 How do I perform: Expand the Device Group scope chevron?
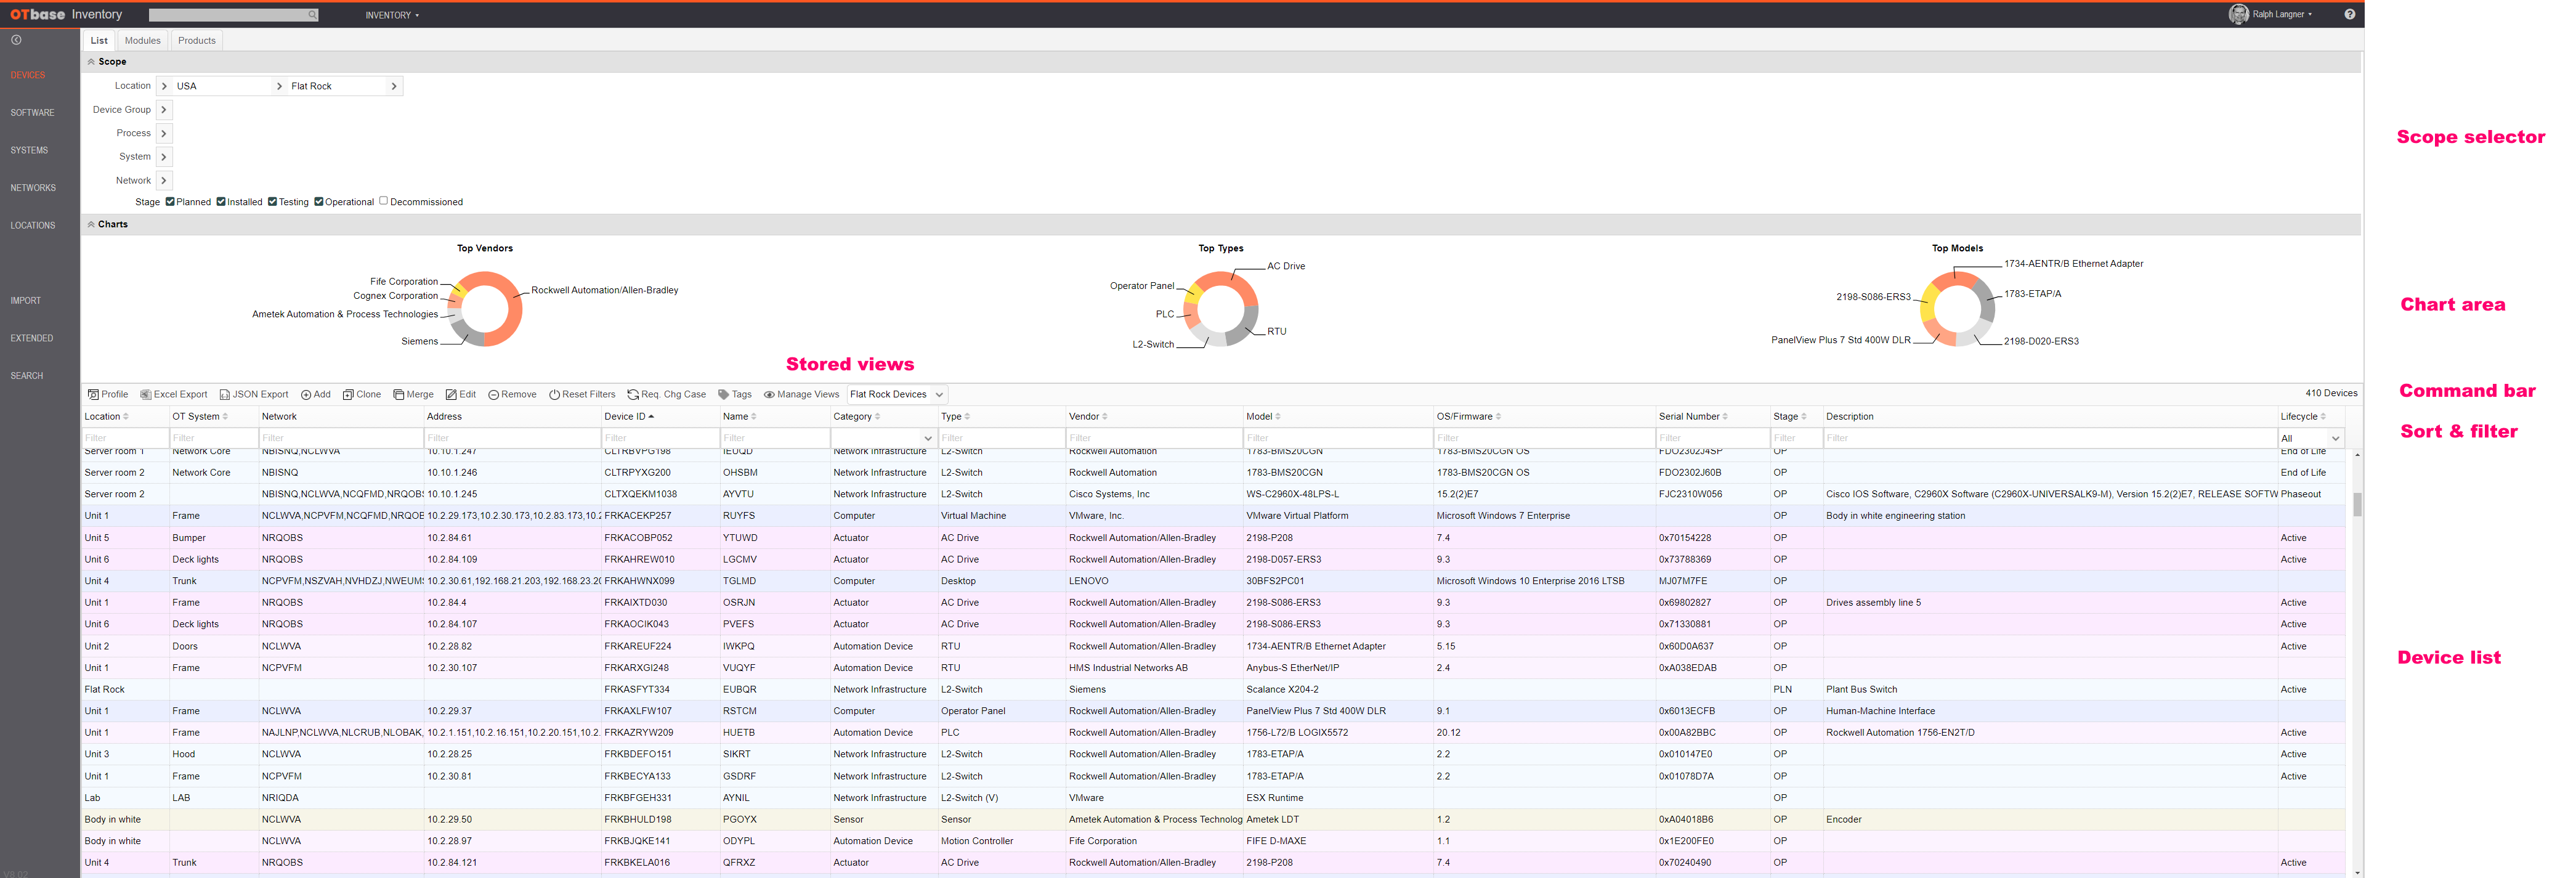pos(164,110)
